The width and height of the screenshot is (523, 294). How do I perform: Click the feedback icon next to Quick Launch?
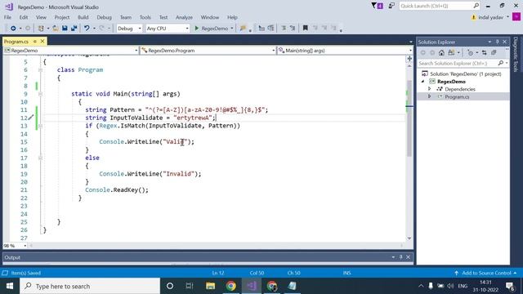(x=391, y=6)
